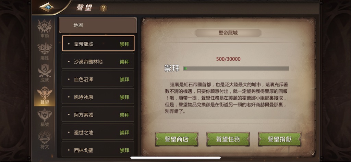Open the 符文 runes sidebar icon
351x162 pixels.
[45, 140]
